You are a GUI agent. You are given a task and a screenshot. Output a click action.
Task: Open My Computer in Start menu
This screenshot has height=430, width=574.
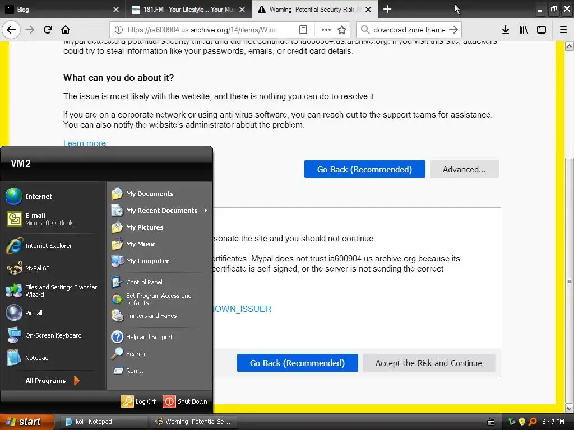(160, 261)
